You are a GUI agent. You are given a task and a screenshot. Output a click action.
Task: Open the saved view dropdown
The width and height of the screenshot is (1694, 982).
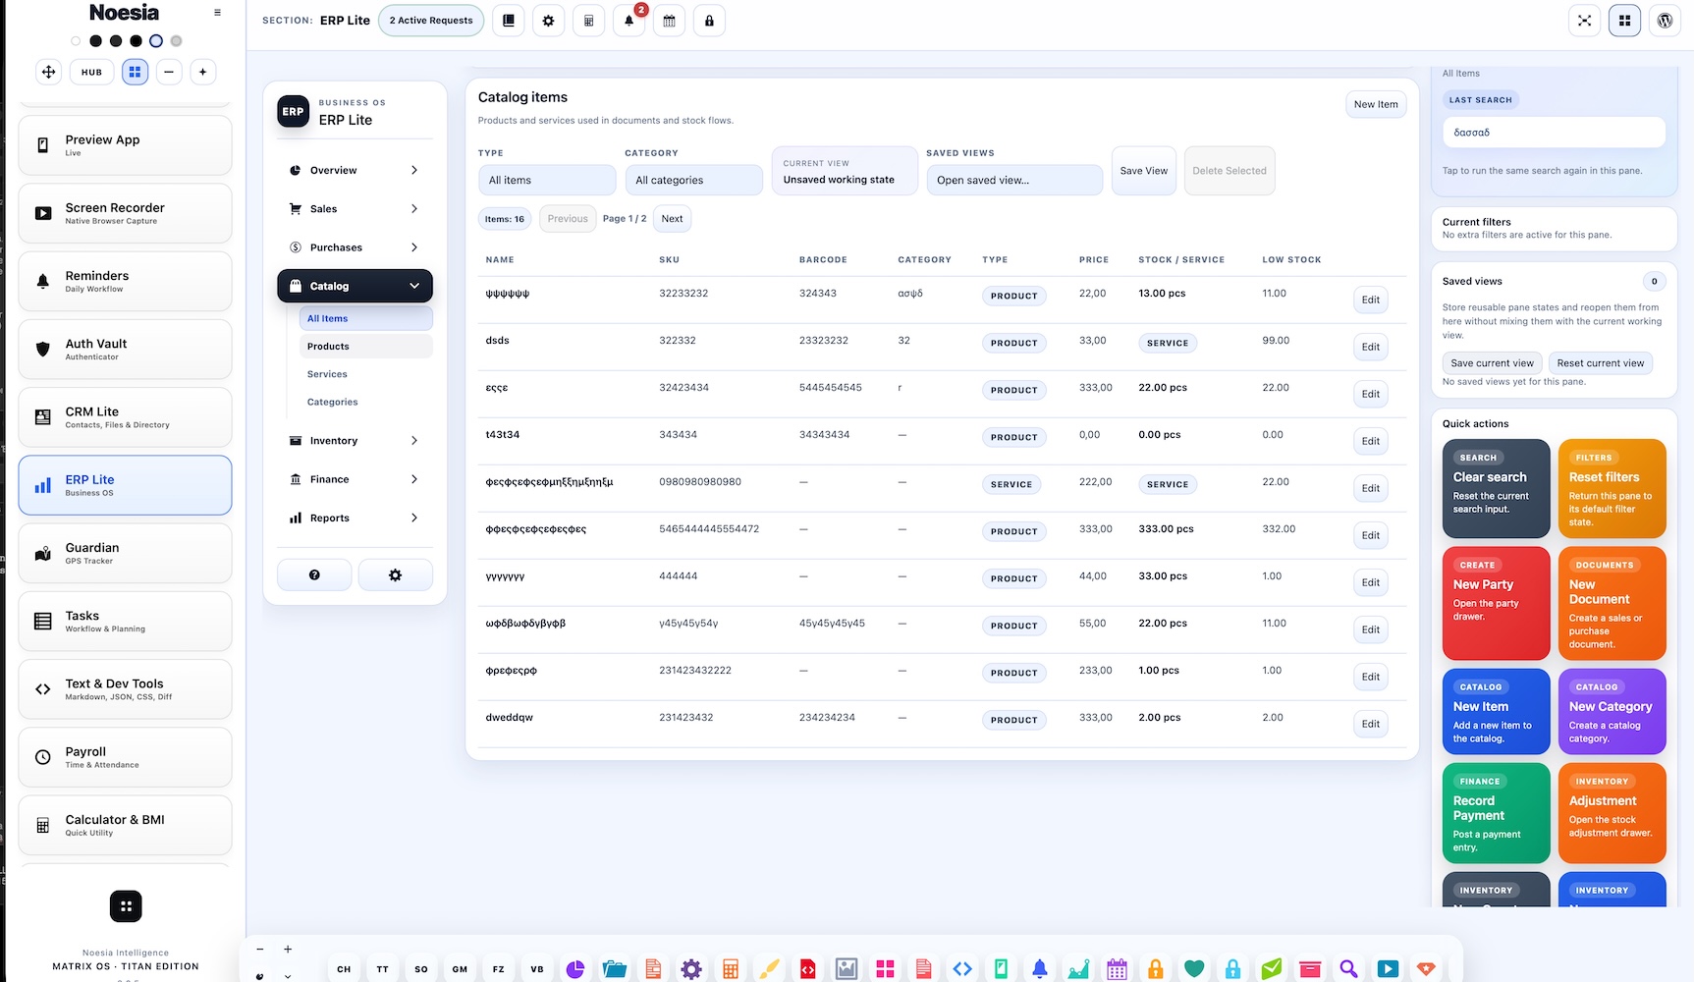point(1014,180)
